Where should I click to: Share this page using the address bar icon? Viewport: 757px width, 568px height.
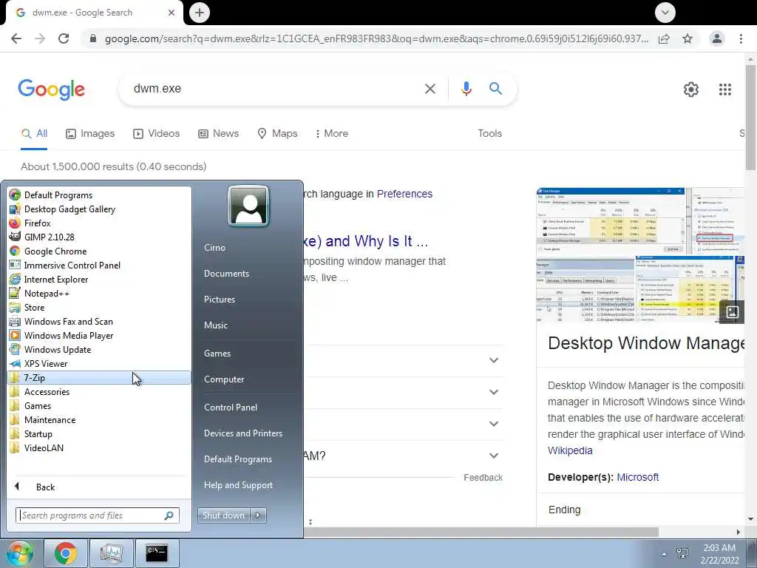pyautogui.click(x=664, y=38)
